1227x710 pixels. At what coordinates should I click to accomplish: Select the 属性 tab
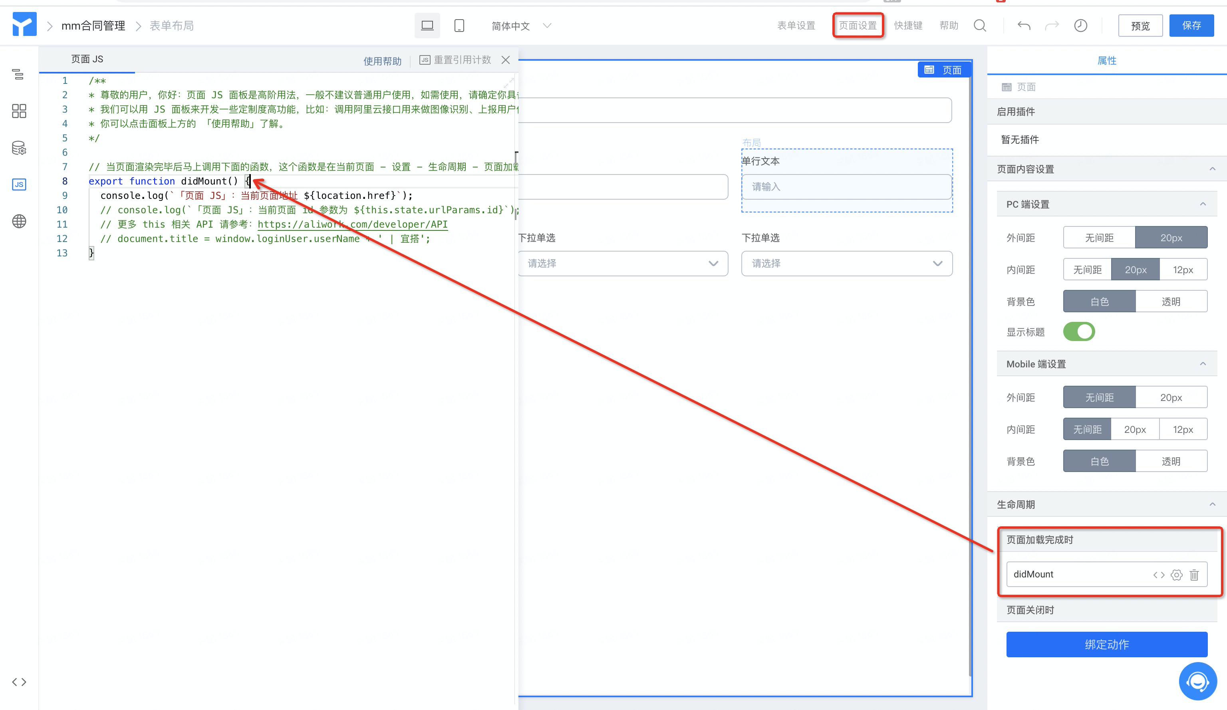tap(1107, 60)
